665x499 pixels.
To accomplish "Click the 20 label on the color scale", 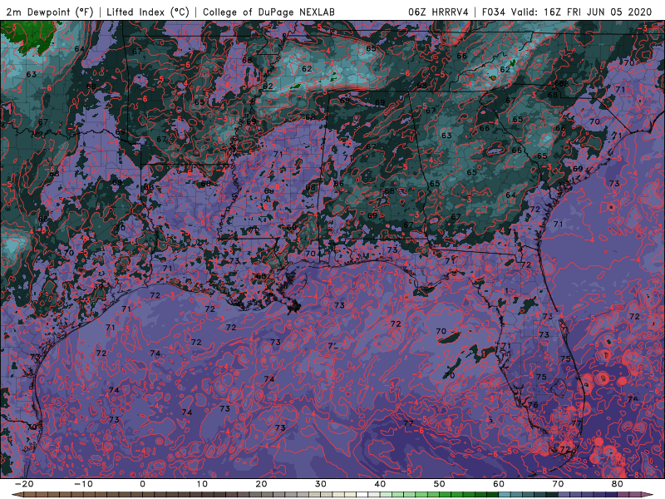I will pyautogui.click(x=261, y=484).
